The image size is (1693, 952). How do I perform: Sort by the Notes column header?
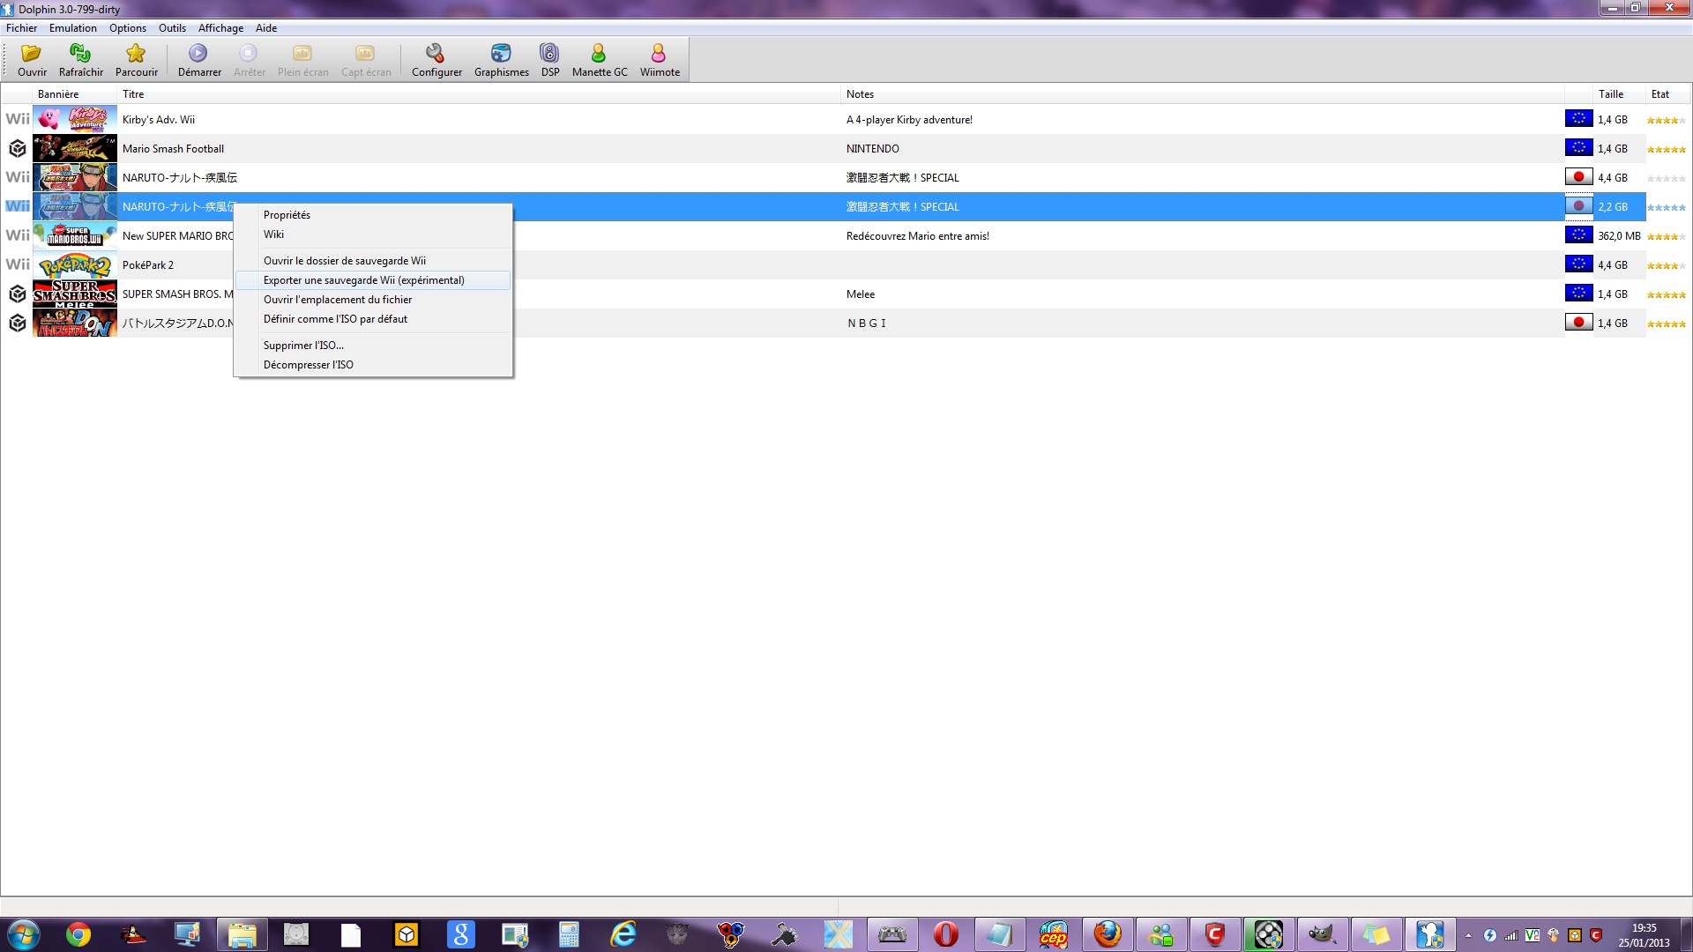pos(1203,94)
